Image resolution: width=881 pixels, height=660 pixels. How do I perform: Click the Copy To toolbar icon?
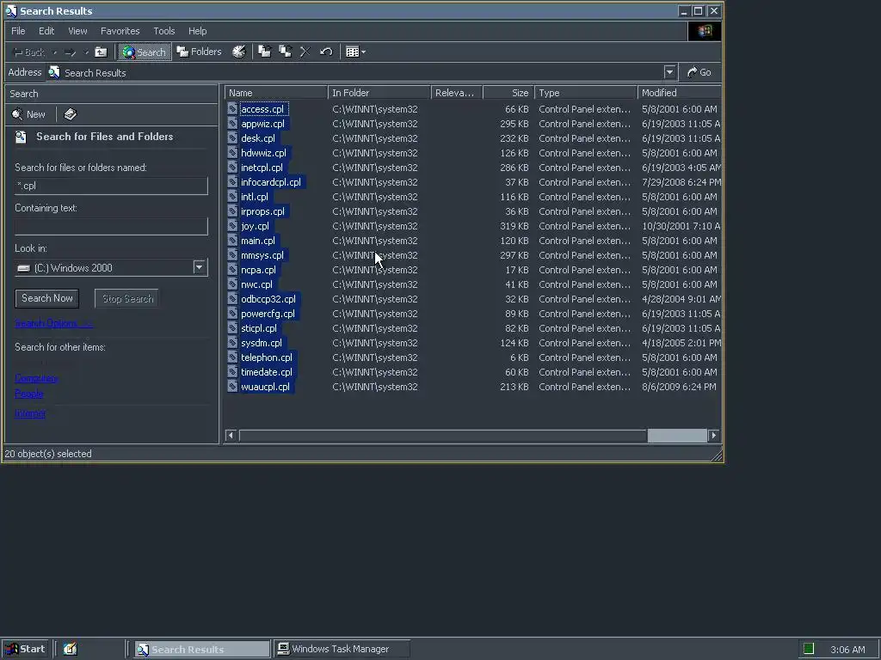click(x=285, y=52)
